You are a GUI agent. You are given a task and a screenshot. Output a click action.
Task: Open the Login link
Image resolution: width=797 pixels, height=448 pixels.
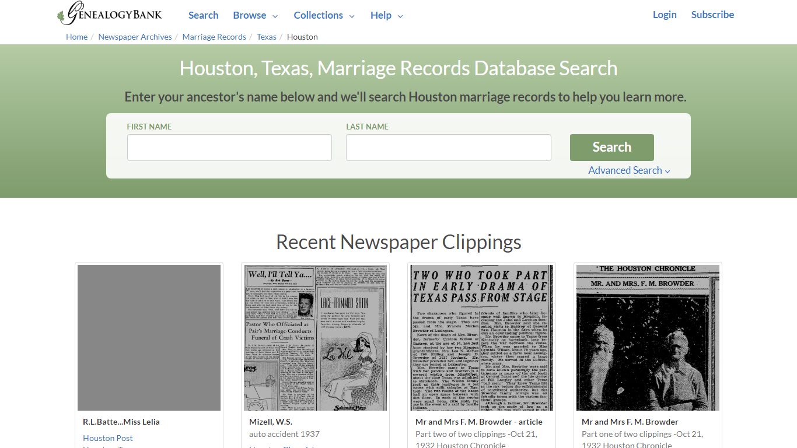click(665, 15)
